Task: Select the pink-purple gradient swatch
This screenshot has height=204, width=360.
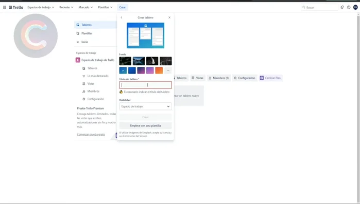Action: 150,70
